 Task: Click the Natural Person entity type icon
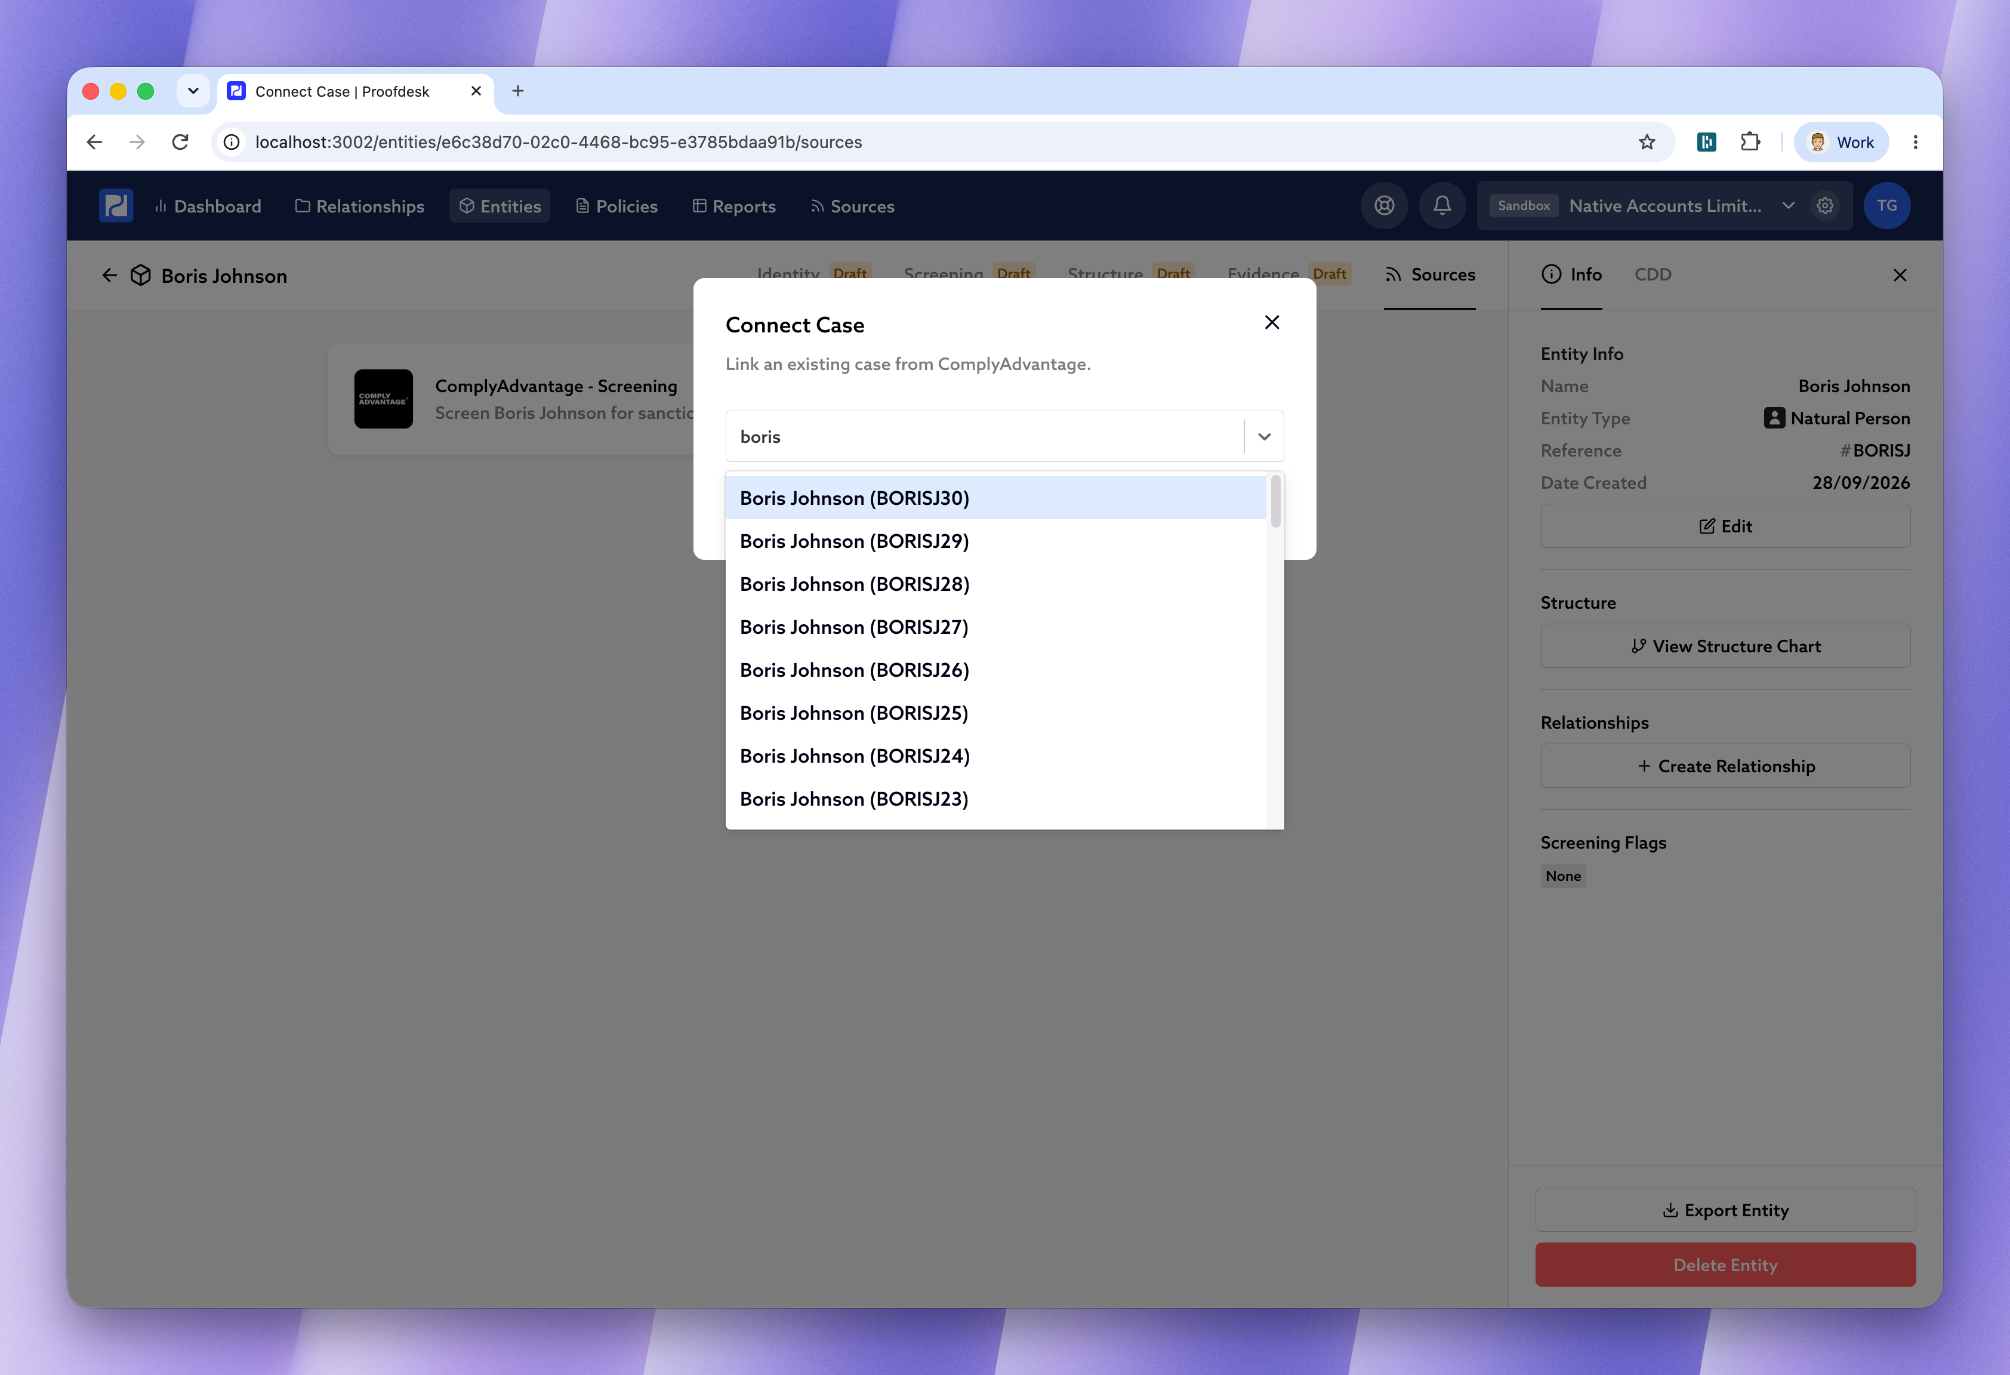pyautogui.click(x=1774, y=418)
